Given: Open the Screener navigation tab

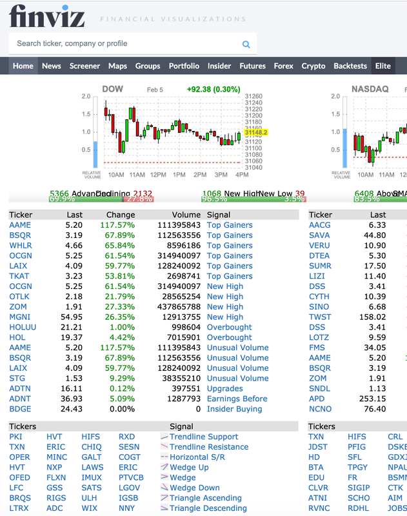Looking at the screenshot, I should [84, 66].
